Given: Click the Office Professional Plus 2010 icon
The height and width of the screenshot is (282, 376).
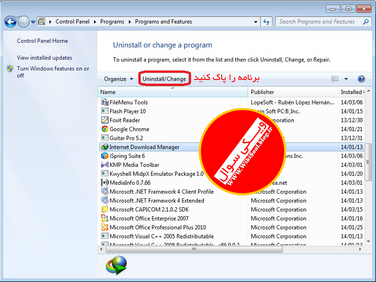Looking at the screenshot, I should point(104,227).
